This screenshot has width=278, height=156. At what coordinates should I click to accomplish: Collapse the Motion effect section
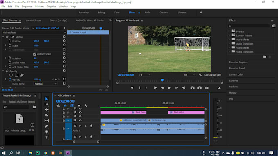tap(3, 37)
